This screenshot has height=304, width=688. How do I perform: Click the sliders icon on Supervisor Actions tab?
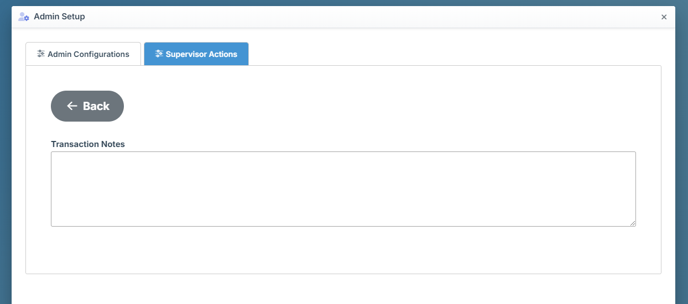tap(159, 54)
